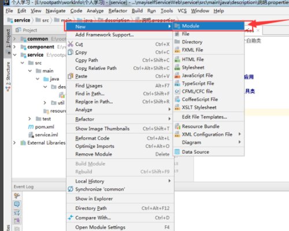Image resolution: width=289 pixels, height=231 pixels.
Task: Click the JavaScript File icon
Action: [177, 75]
